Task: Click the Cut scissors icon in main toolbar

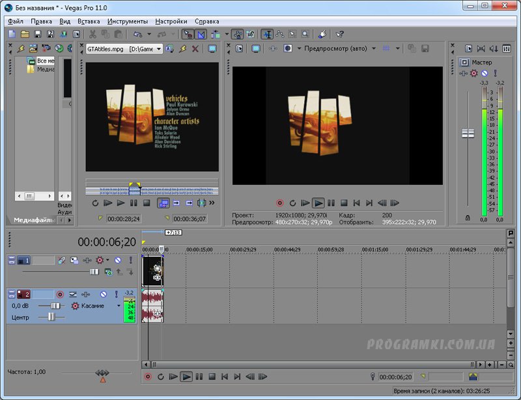Action: (x=92, y=34)
